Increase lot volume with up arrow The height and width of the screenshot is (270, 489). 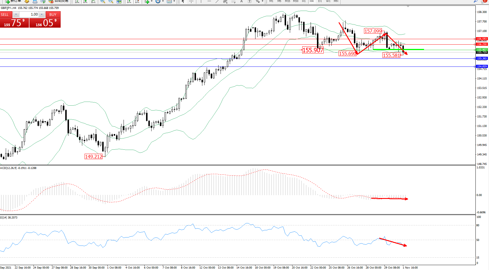coord(42,14)
